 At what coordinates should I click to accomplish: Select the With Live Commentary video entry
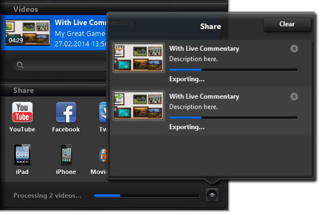54,33
